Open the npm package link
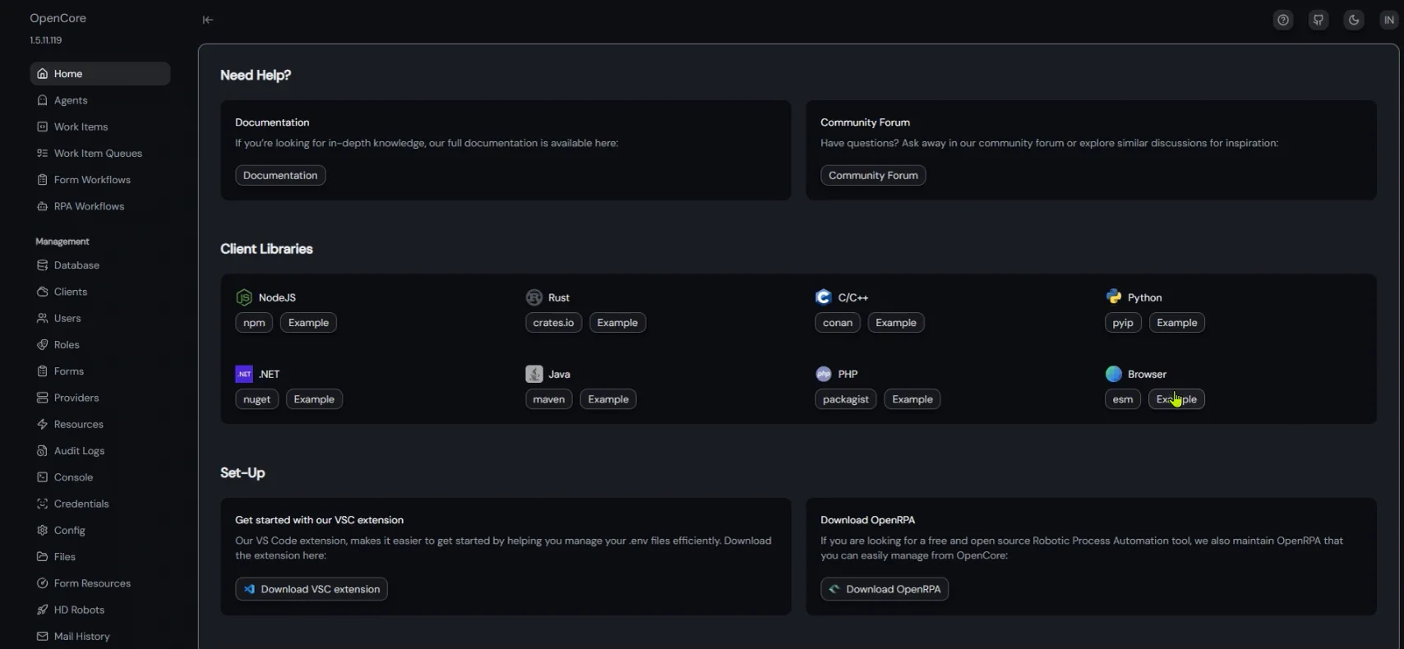Screen dimensions: 1404x649 pos(254,323)
